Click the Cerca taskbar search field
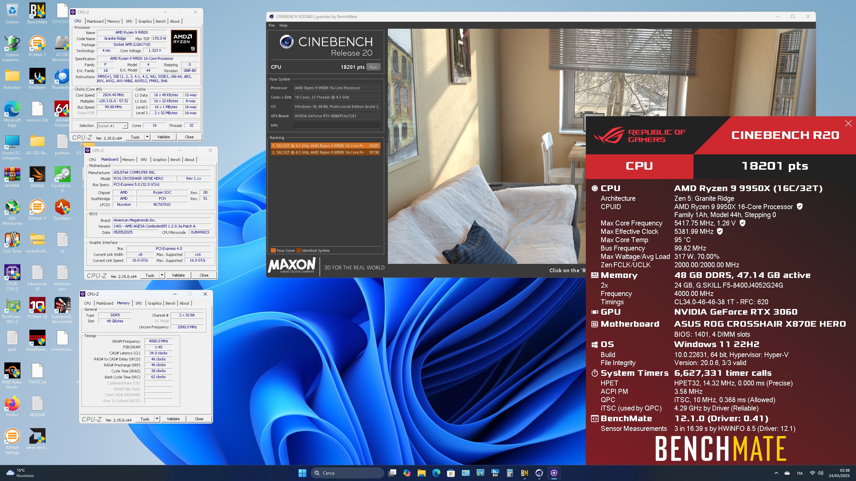This screenshot has height=481, width=856. (x=347, y=473)
